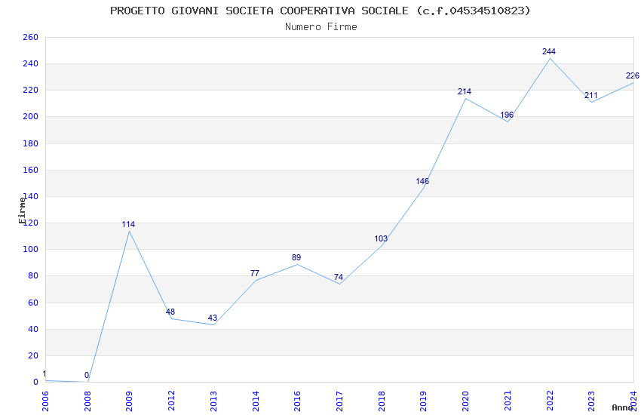Click the x-axis year label 2014
This screenshot has width=641, height=415.
click(x=256, y=401)
